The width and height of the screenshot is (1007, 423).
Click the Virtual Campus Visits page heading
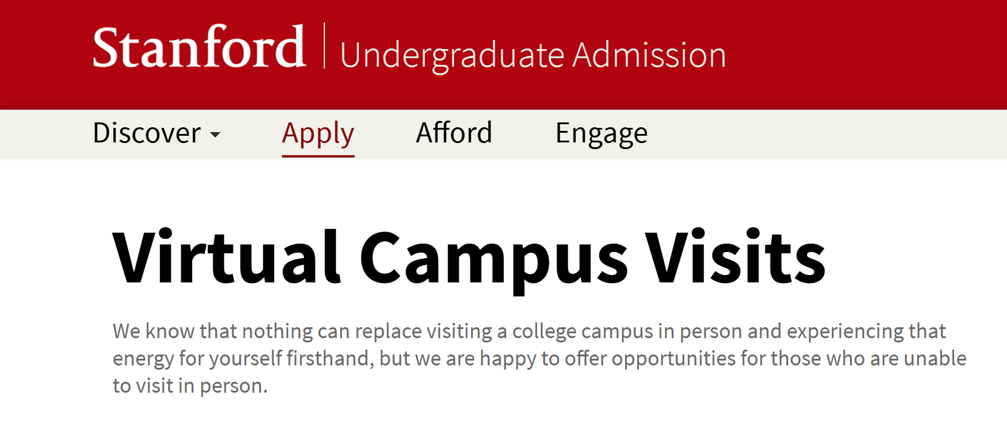469,258
